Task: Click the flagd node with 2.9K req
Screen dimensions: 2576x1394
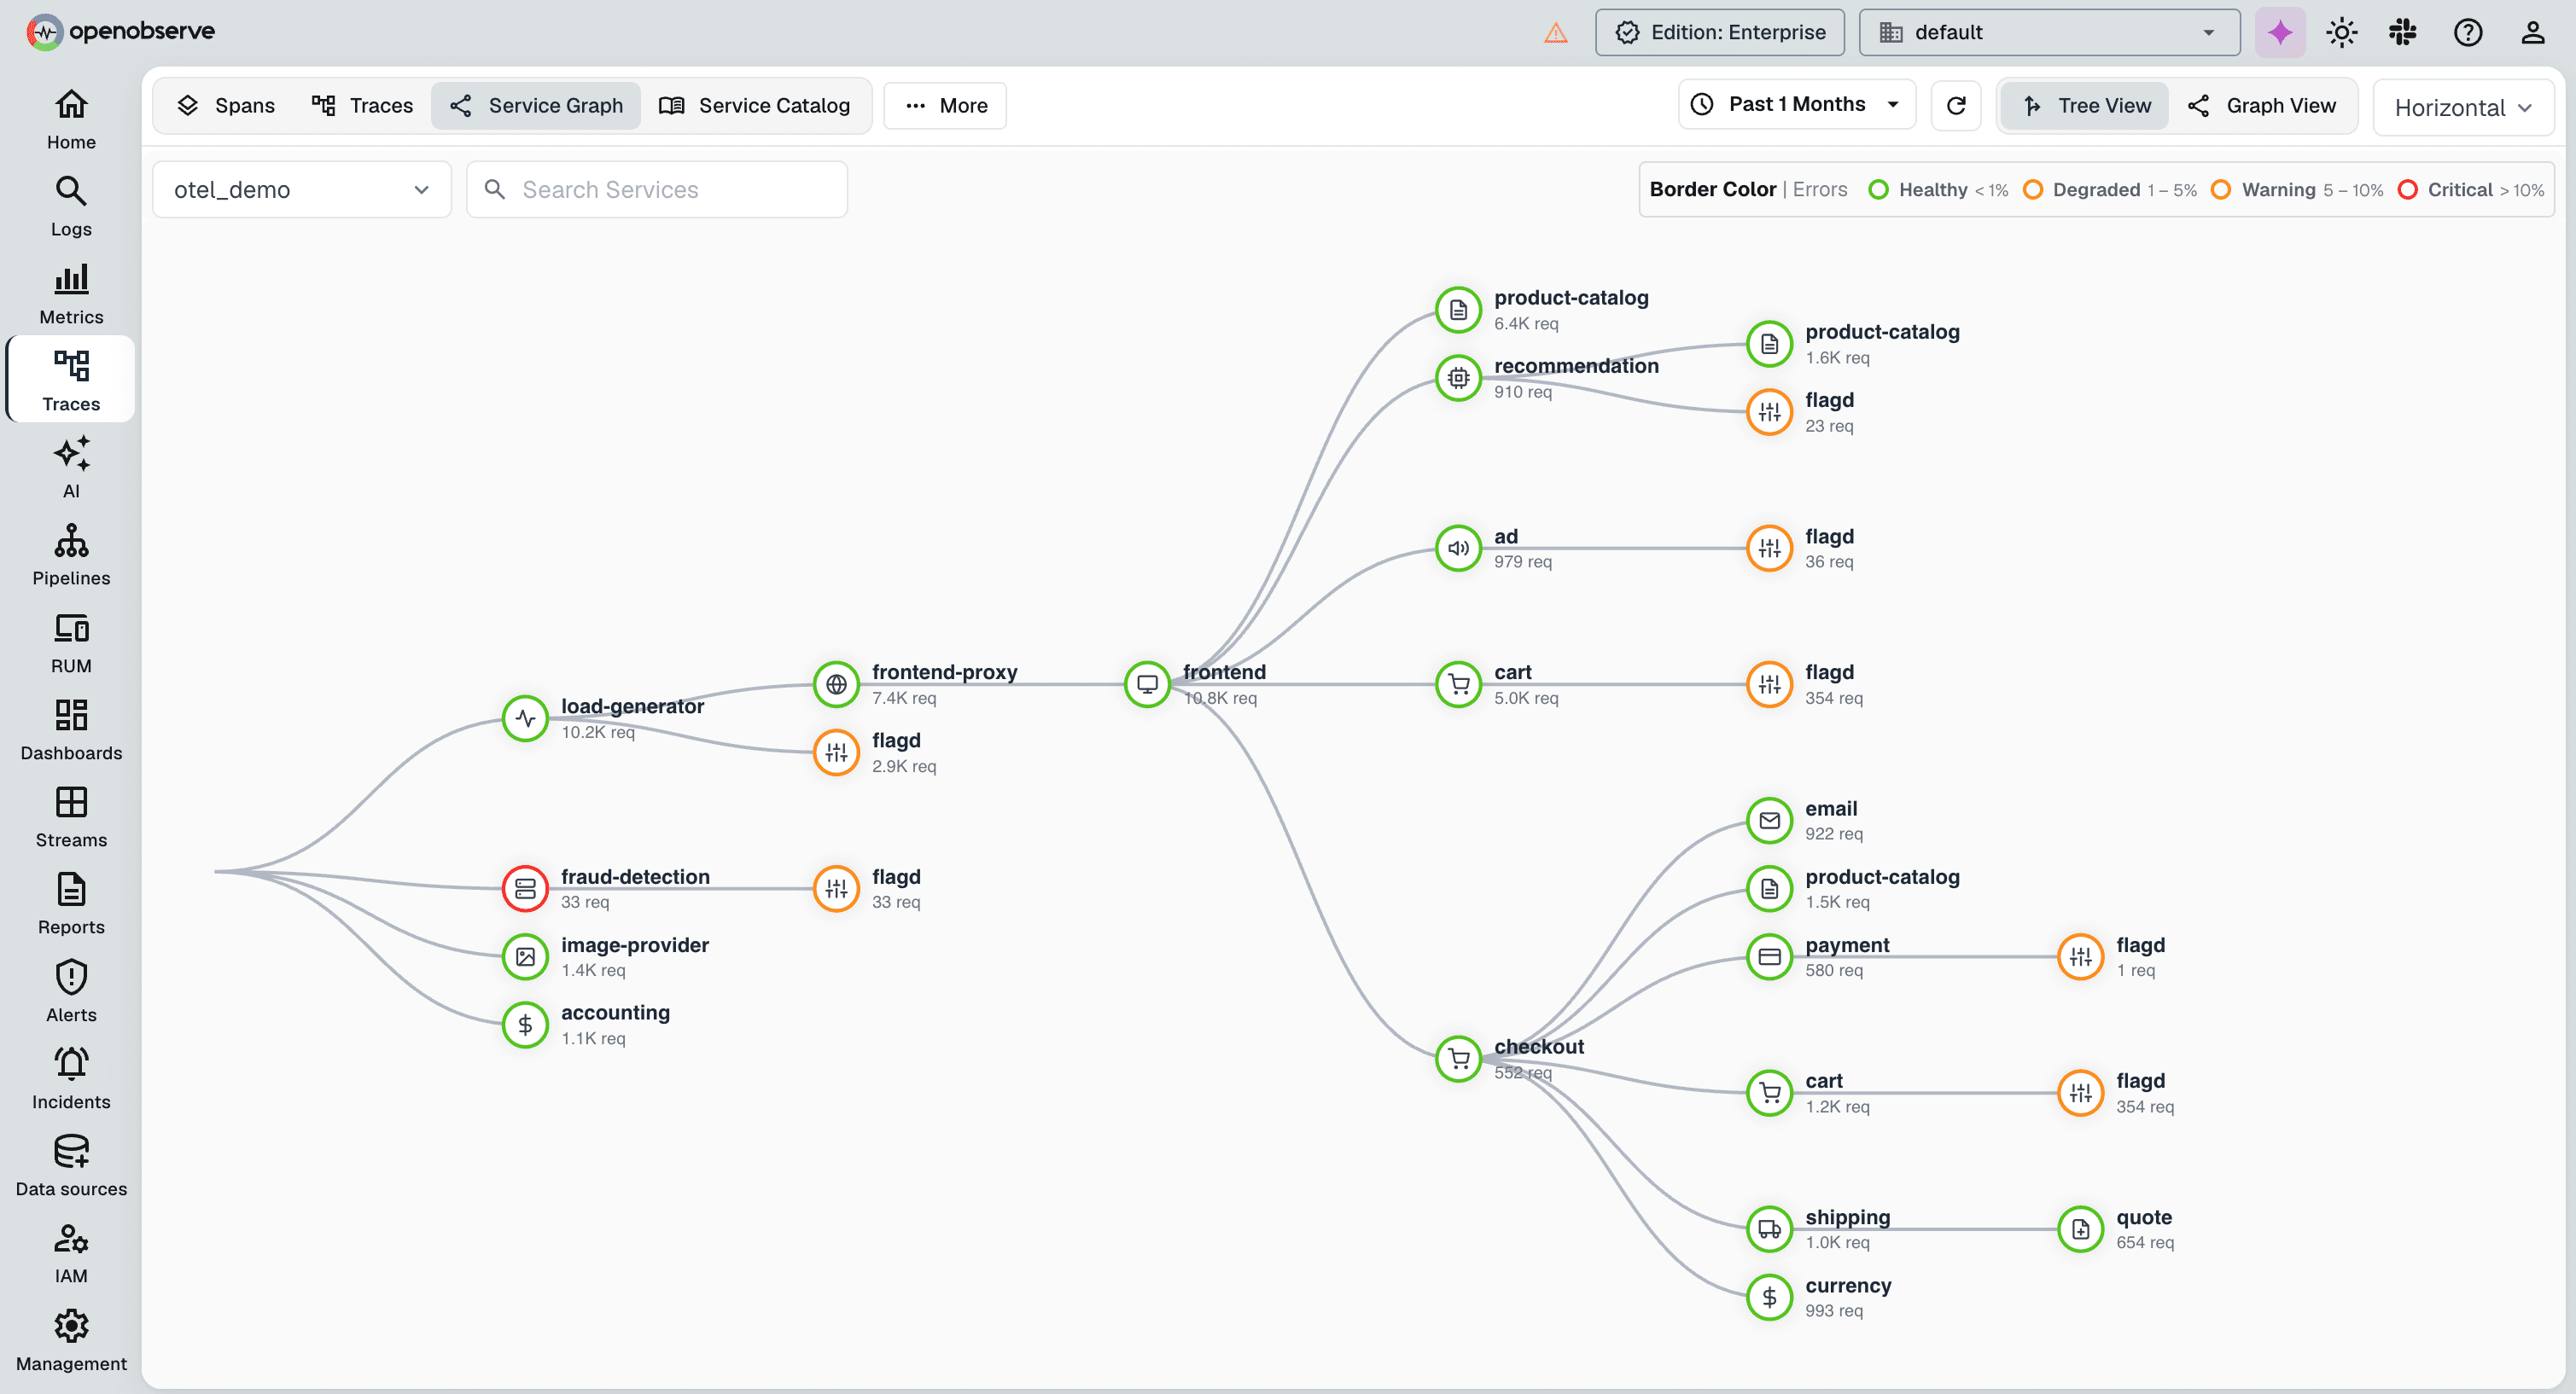Action: pyautogui.click(x=836, y=752)
